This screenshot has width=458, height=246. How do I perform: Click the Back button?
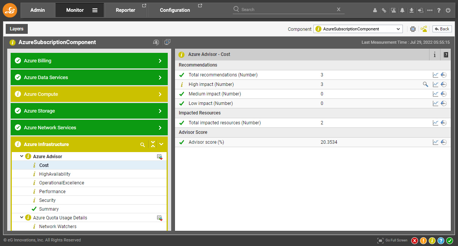point(442,29)
